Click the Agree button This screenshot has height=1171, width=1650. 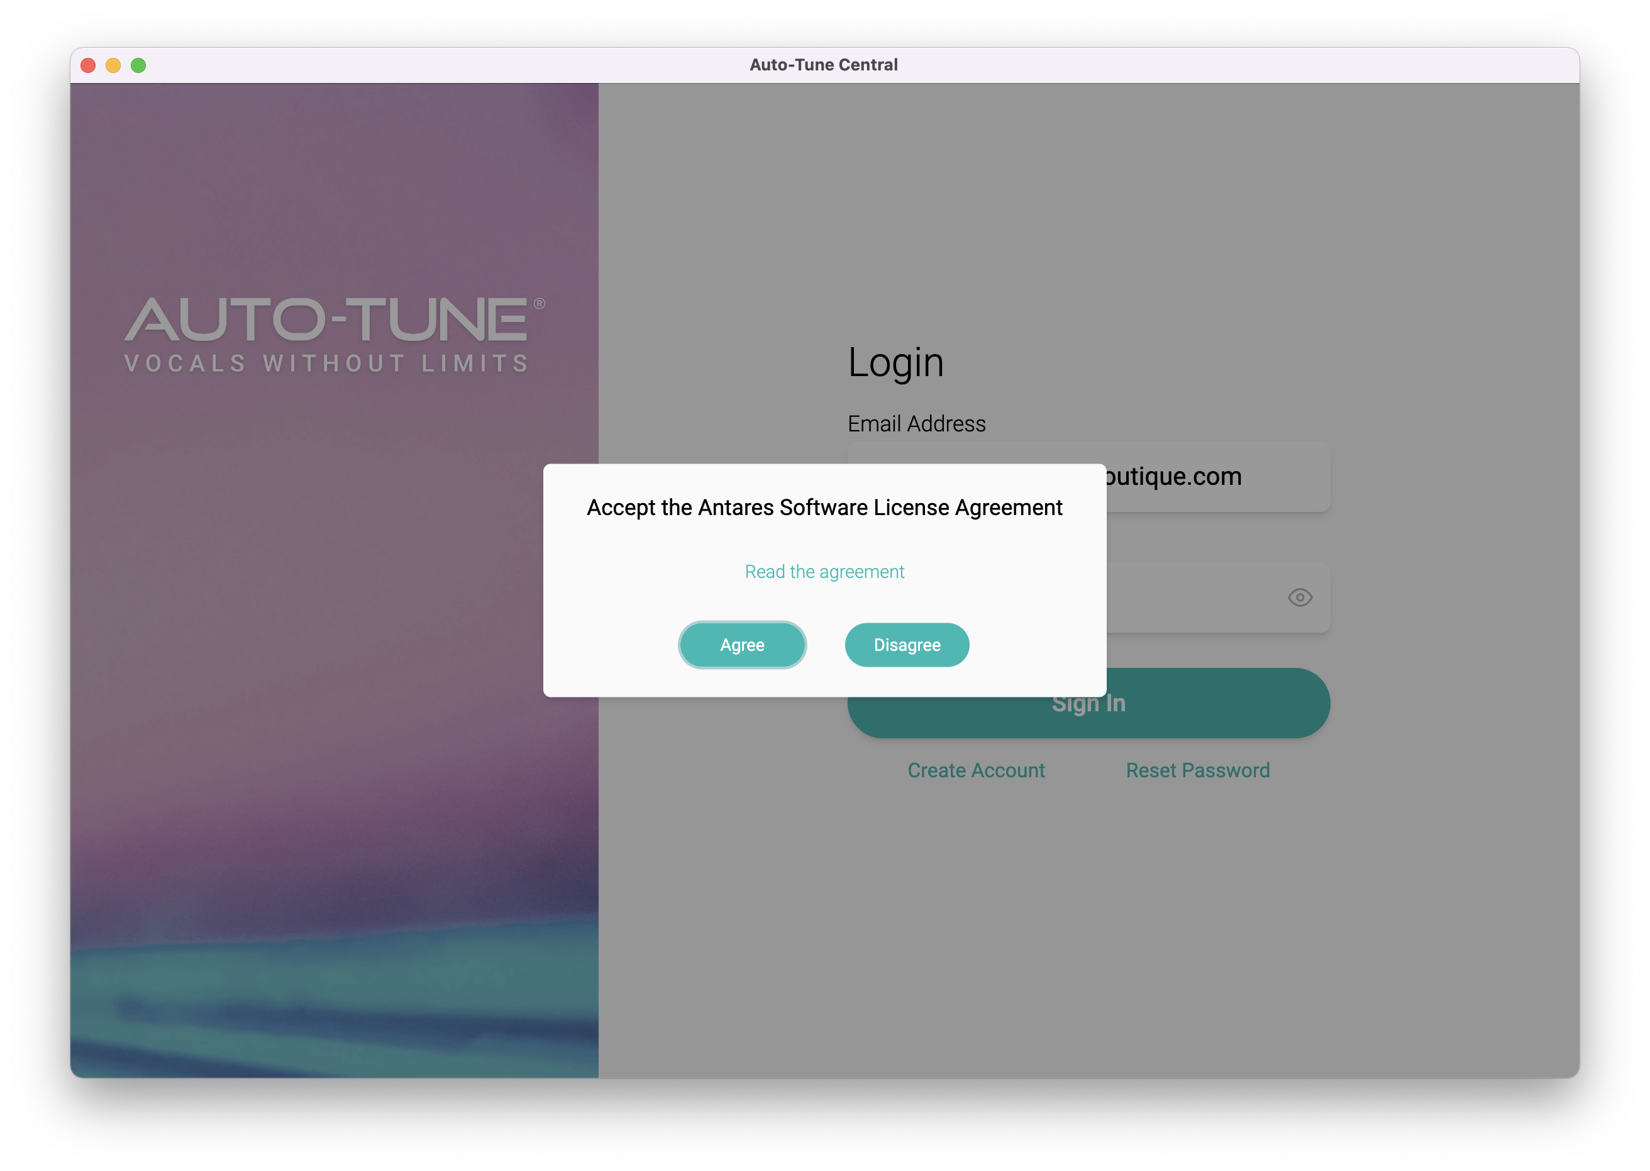742,645
